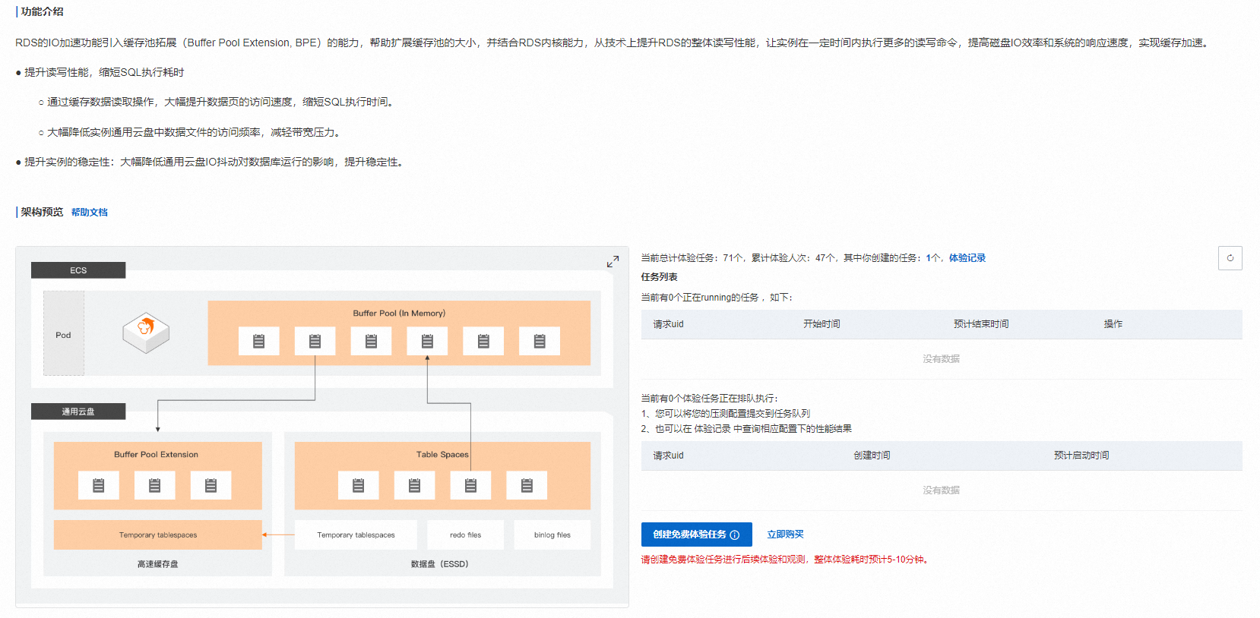Click first page icon in Buffer Pool (In Memory)
The width and height of the screenshot is (1260, 618).
259,342
